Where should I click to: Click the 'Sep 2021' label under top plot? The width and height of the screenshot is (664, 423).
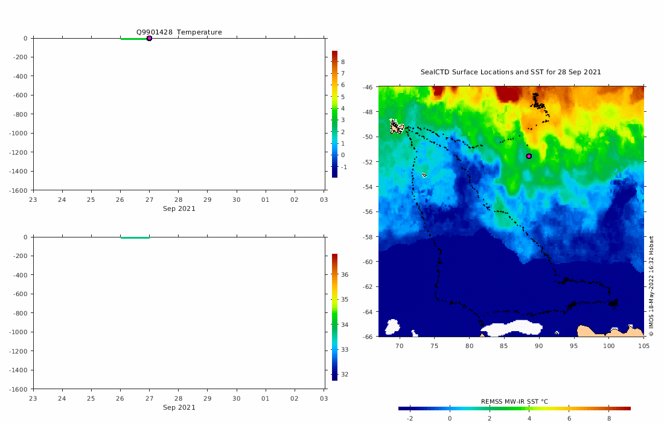179,208
